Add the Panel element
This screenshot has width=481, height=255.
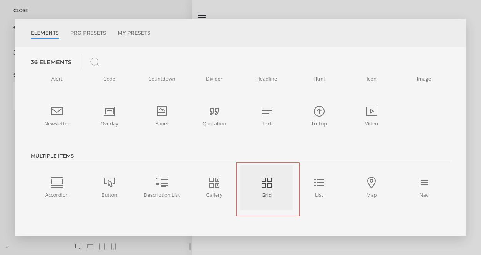click(162, 117)
